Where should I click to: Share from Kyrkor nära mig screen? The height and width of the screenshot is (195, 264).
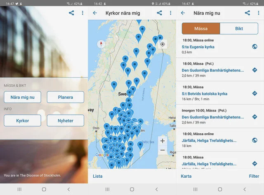[160, 13]
